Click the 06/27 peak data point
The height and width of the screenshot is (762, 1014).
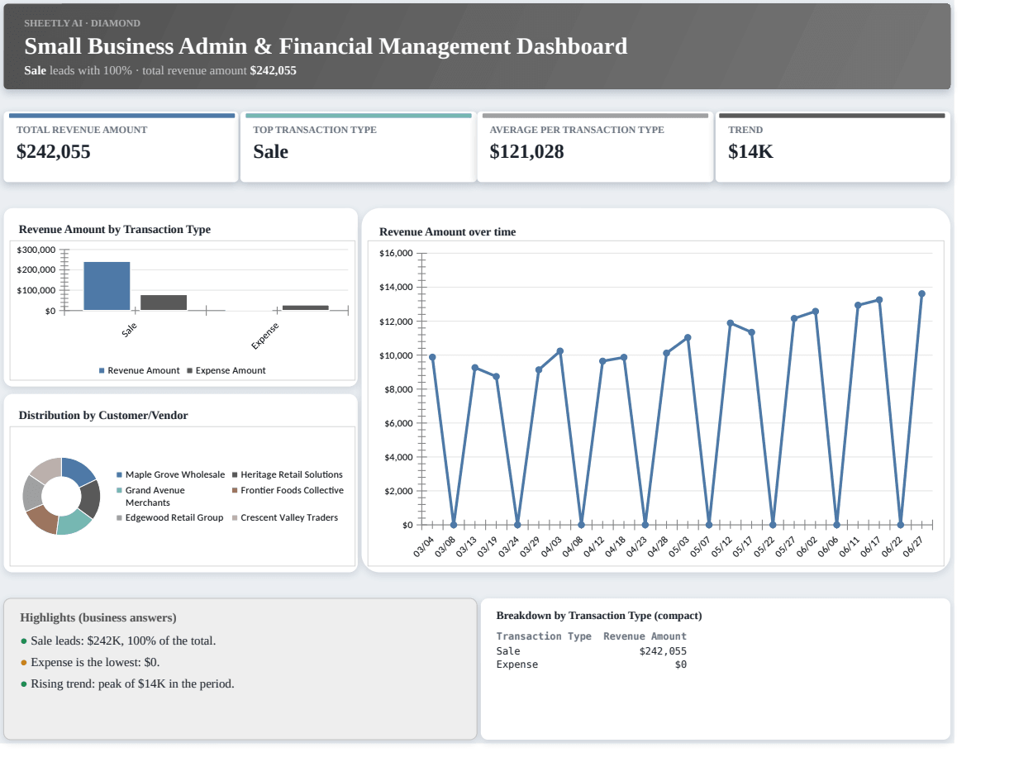(x=921, y=293)
